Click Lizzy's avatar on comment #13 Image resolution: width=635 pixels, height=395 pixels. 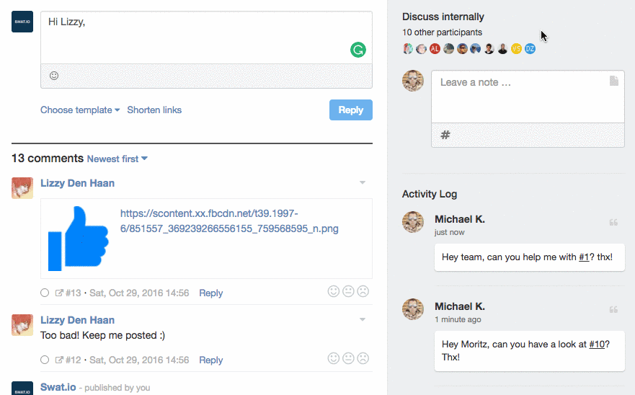[x=22, y=188]
